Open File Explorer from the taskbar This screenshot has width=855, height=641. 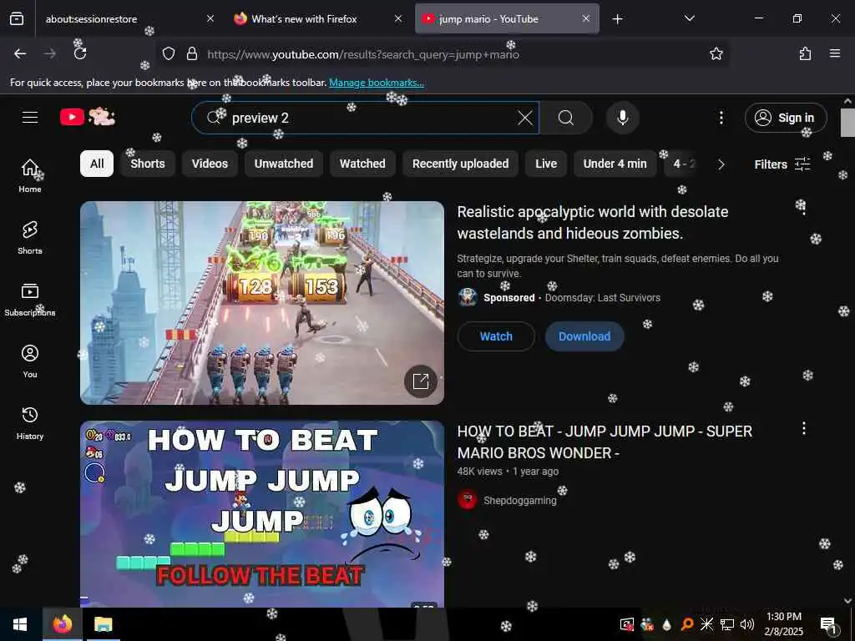pos(103,624)
